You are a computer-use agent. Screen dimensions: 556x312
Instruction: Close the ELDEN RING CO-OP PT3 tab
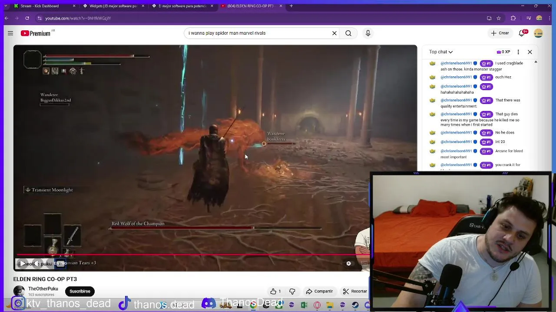(x=281, y=6)
